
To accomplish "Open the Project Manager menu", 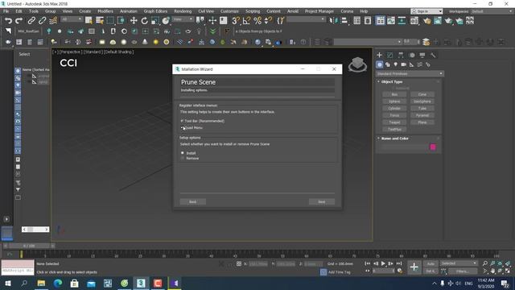I will 319,11.
